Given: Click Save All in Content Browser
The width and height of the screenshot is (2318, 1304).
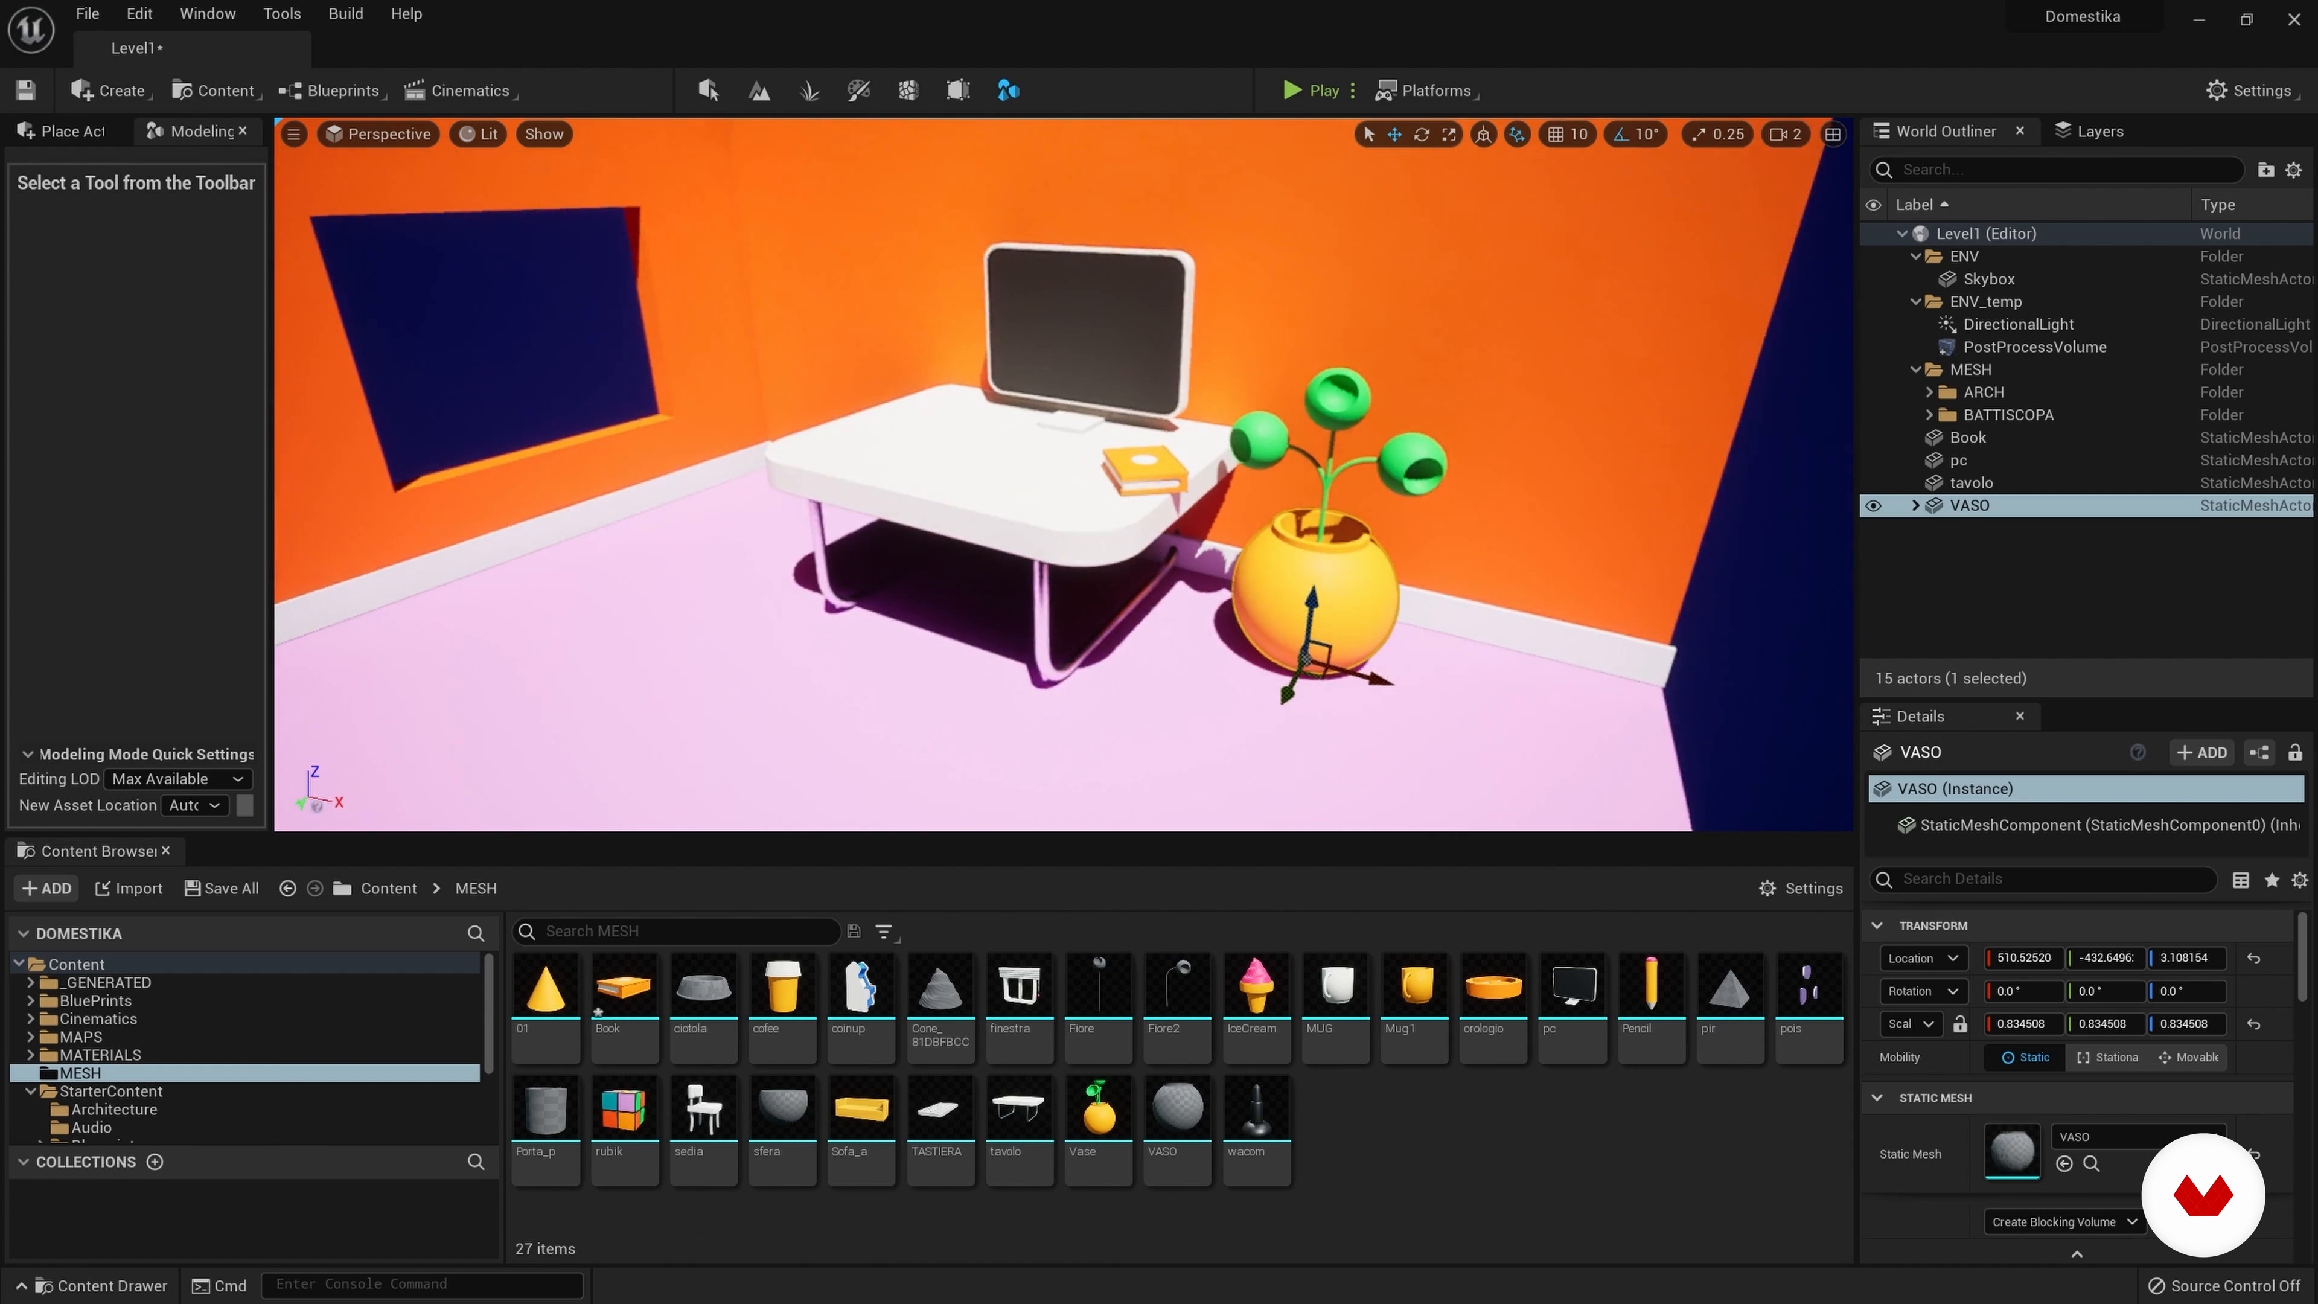Looking at the screenshot, I should [222, 888].
